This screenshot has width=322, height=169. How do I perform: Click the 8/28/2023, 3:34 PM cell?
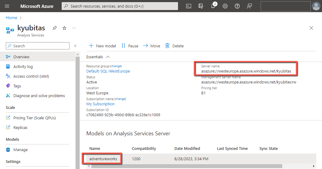(191, 159)
